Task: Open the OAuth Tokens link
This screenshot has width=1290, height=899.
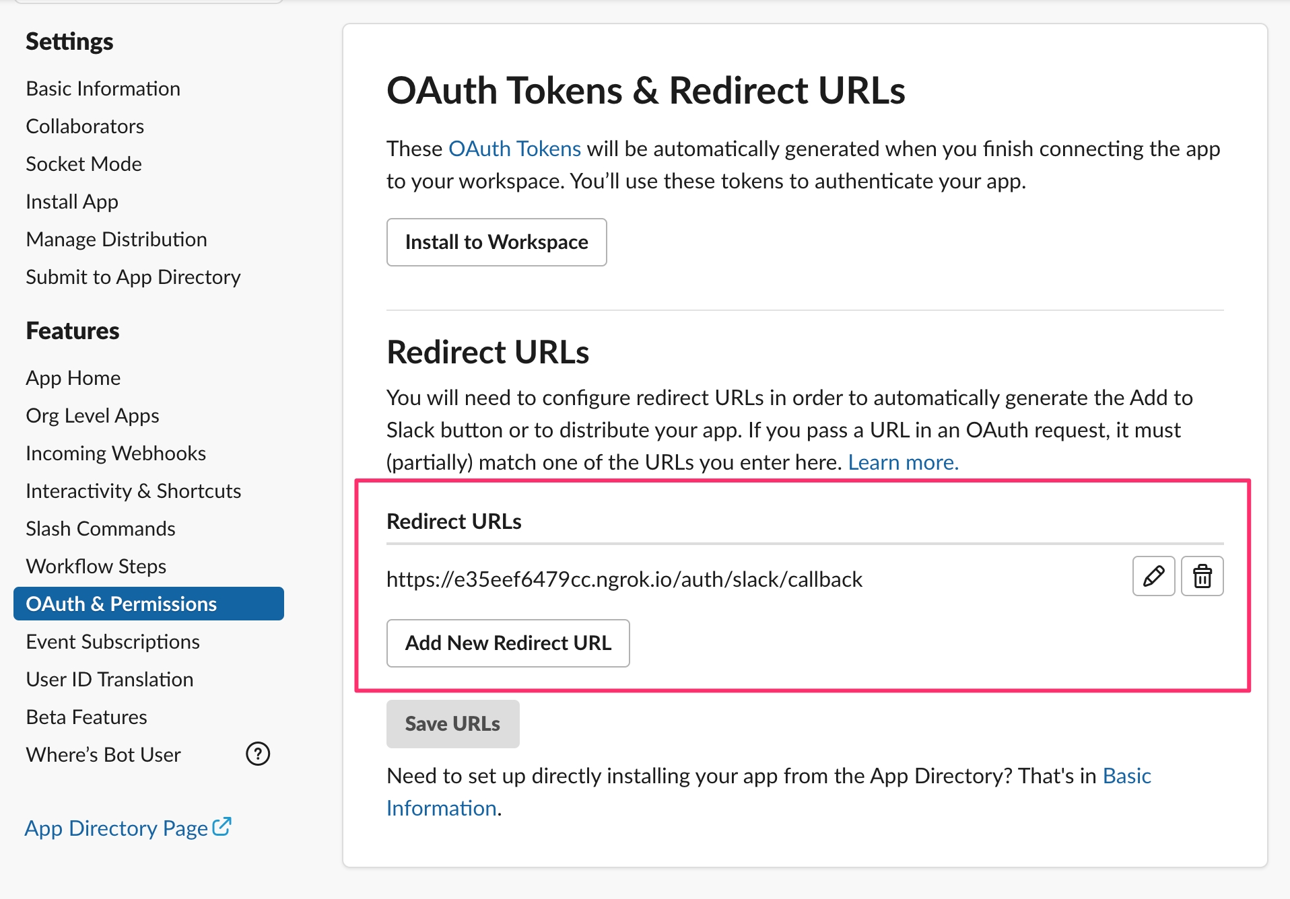Action: click(514, 149)
